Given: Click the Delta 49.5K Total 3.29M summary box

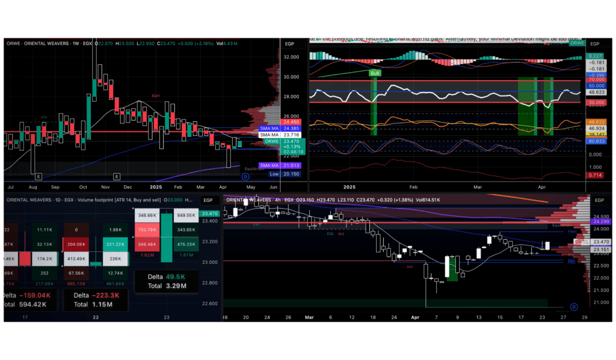Looking at the screenshot, I should (x=167, y=279).
